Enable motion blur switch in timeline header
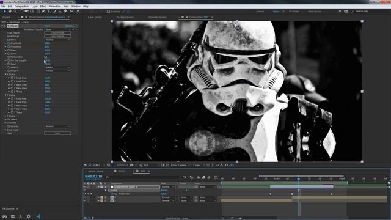This screenshot has height=220, width=391. pos(209,177)
